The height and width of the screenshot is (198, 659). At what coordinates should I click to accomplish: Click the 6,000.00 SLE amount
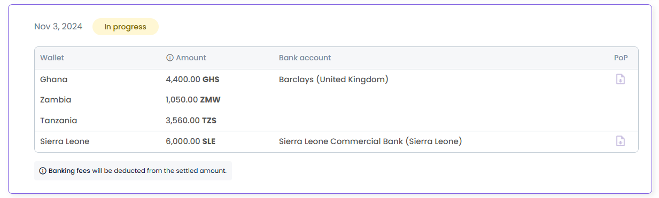pos(191,141)
